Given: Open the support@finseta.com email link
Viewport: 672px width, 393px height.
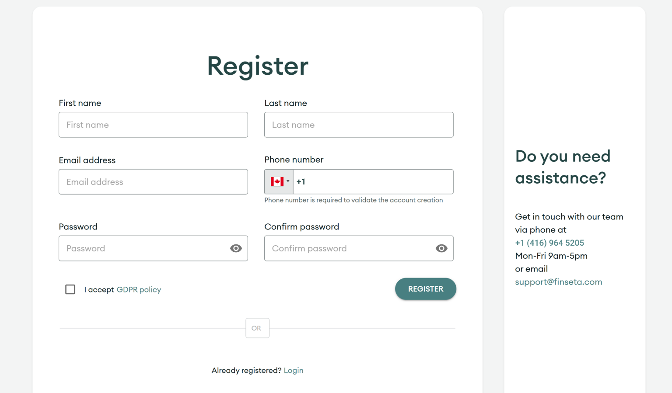Looking at the screenshot, I should (x=558, y=282).
